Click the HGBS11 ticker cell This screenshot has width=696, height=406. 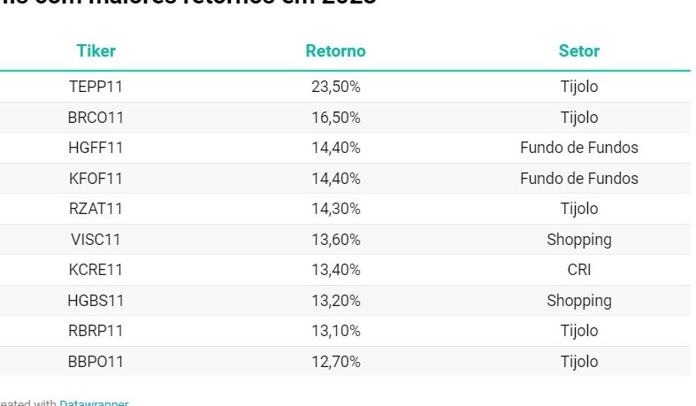click(x=96, y=301)
